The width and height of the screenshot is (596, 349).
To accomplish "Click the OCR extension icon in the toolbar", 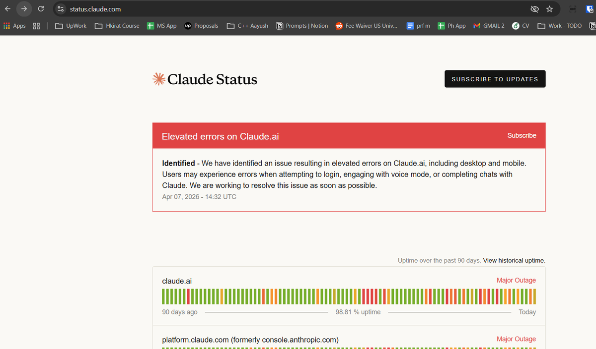I will point(572,9).
